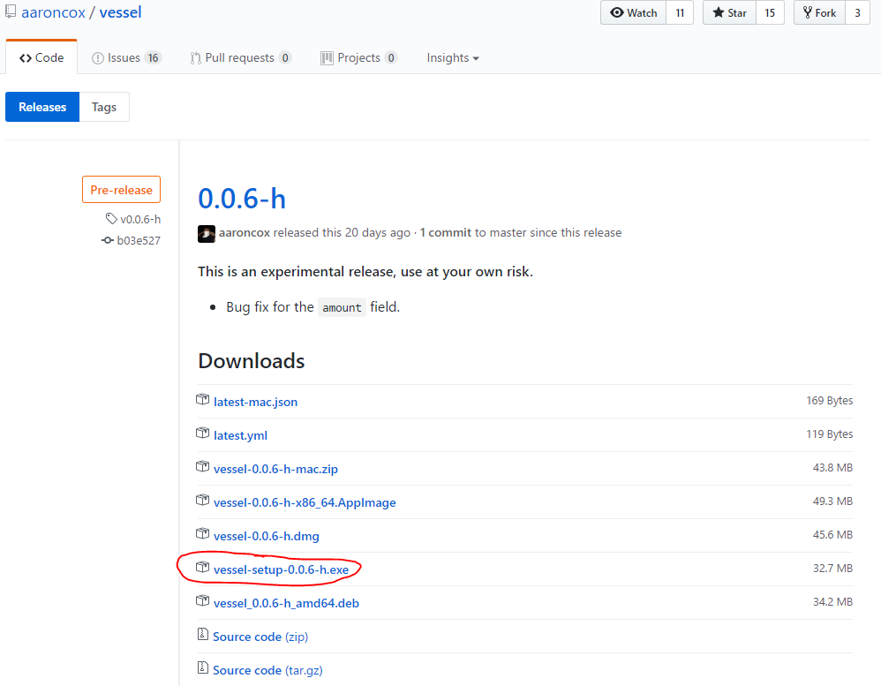Select the '49.3 MB' file size

pyautogui.click(x=832, y=501)
